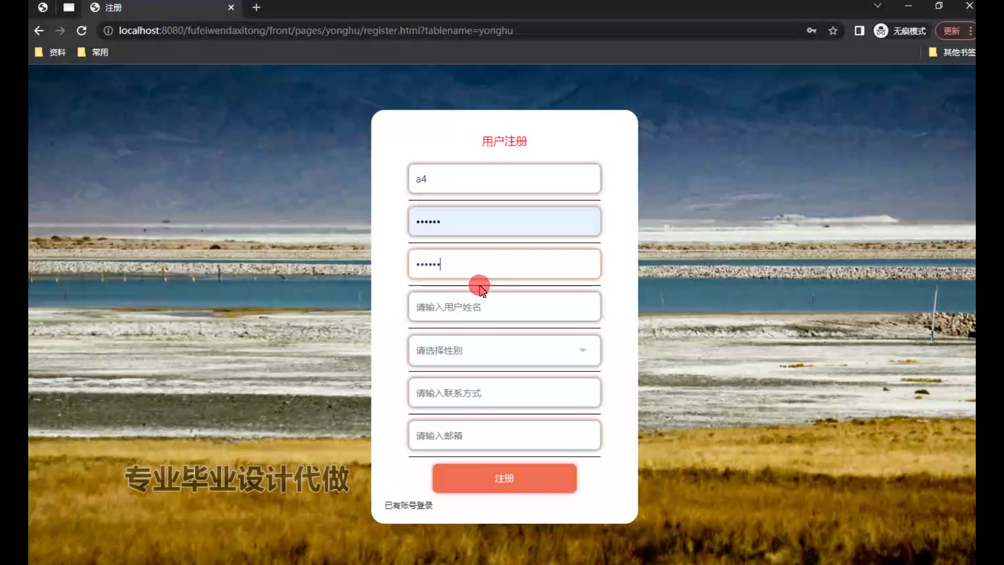
Task: Click the browser forward arrow
Action: 60,31
